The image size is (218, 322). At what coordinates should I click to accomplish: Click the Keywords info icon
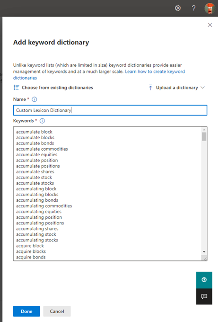tap(42, 121)
